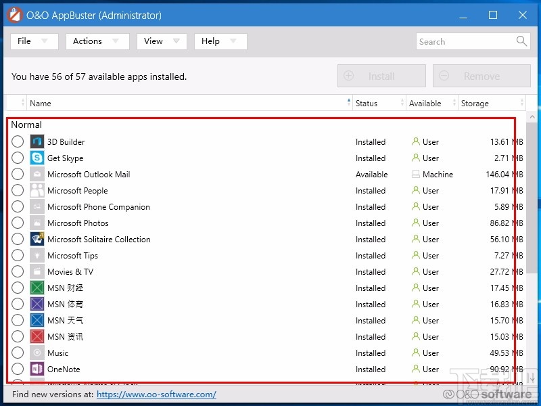This screenshot has width=541, height=406.
Task: Click the Microsoft Solitaire Collection icon
Action: [37, 239]
